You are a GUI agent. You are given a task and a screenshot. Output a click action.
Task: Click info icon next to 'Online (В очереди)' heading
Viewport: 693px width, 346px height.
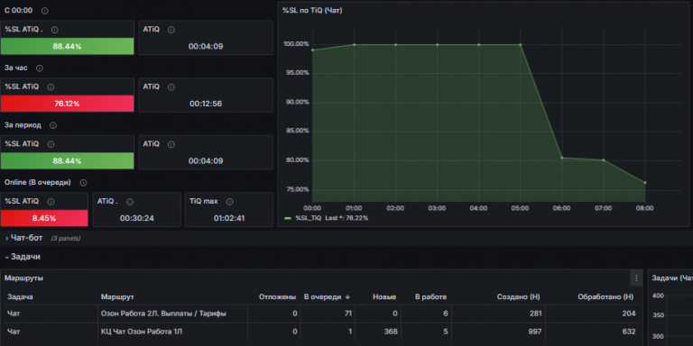point(83,183)
